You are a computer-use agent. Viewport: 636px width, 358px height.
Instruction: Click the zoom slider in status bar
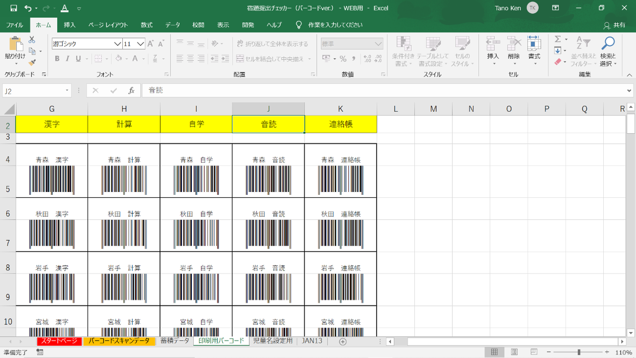(x=579, y=352)
